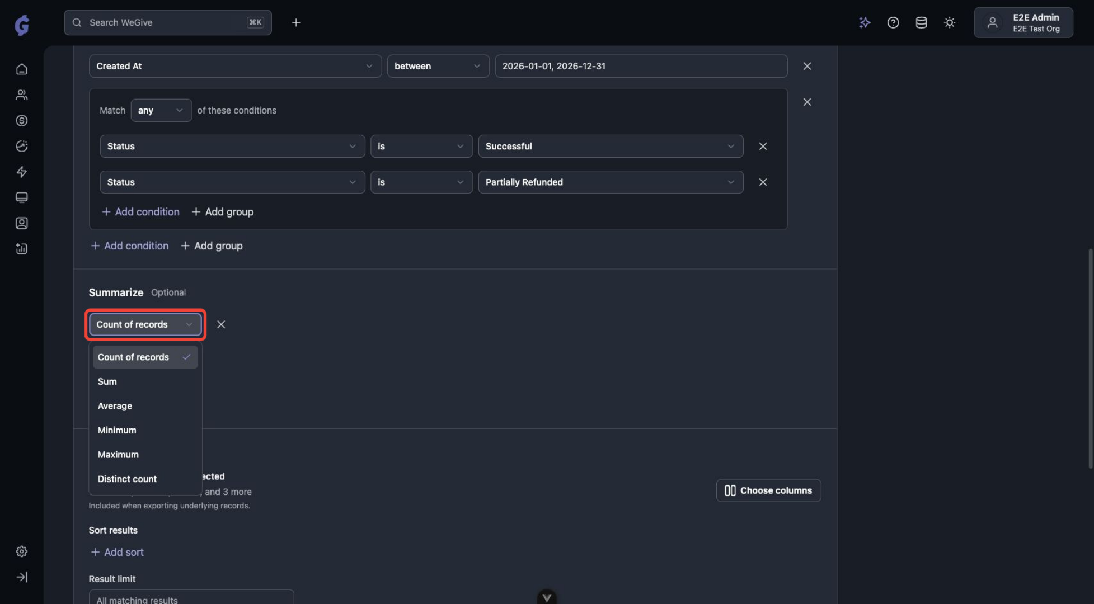Open the Match any dropdown

pyautogui.click(x=161, y=110)
